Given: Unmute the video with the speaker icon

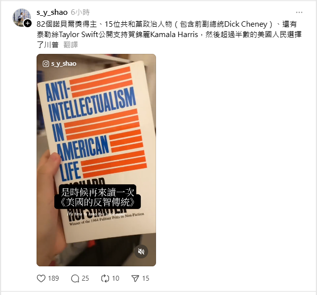Looking at the screenshot, I should [141, 252].
